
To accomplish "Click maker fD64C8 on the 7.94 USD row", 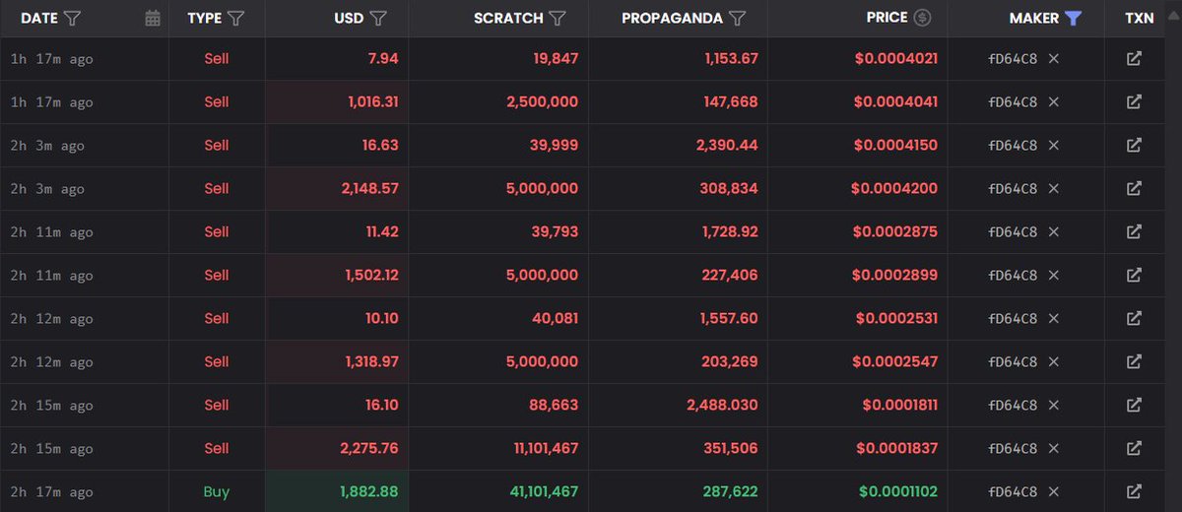I will tap(1013, 59).
